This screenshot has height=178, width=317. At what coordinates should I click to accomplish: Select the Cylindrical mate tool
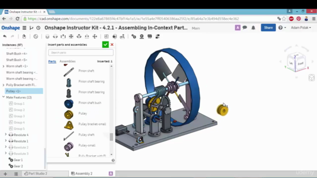coord(79,37)
